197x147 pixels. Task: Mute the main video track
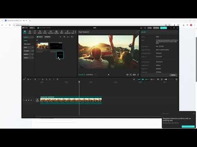(x=31, y=100)
